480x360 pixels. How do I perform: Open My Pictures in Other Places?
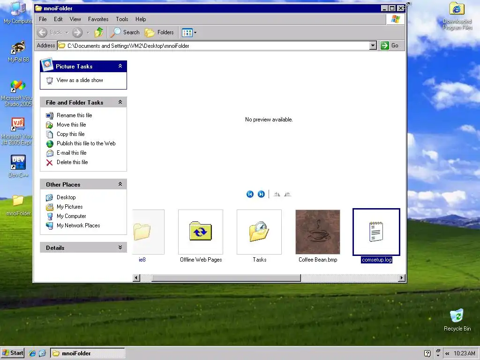pos(69,207)
